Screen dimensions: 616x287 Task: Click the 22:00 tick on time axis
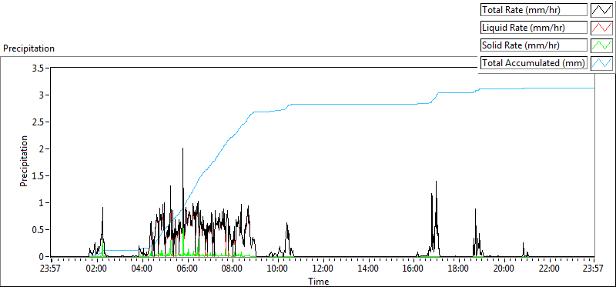pos(549,269)
